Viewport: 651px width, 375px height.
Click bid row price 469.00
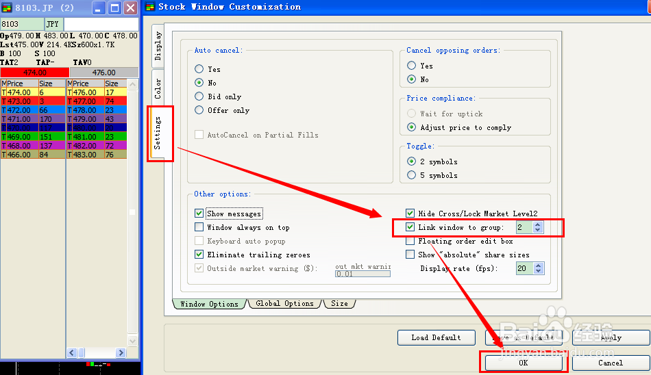[x=19, y=137]
